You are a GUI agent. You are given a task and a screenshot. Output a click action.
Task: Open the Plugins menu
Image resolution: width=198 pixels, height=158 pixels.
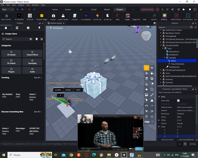[x=21, y=5]
